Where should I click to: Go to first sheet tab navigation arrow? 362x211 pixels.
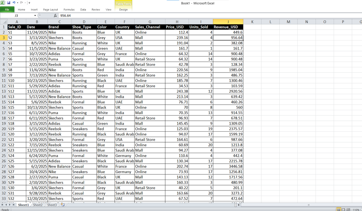(x=2, y=205)
